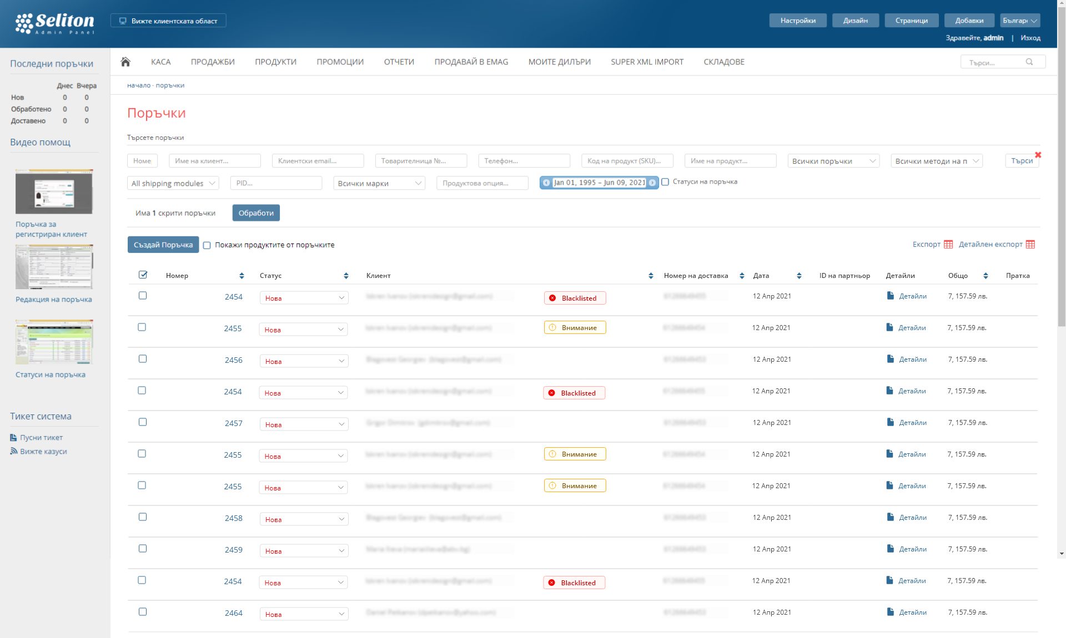This screenshot has height=638, width=1066.
Task: Open 'All shipping modules' dropdown
Action: [173, 184]
